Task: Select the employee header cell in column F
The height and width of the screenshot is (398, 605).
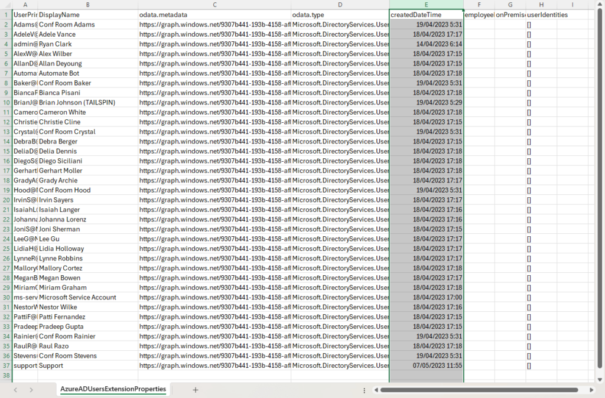Action: tap(479, 15)
